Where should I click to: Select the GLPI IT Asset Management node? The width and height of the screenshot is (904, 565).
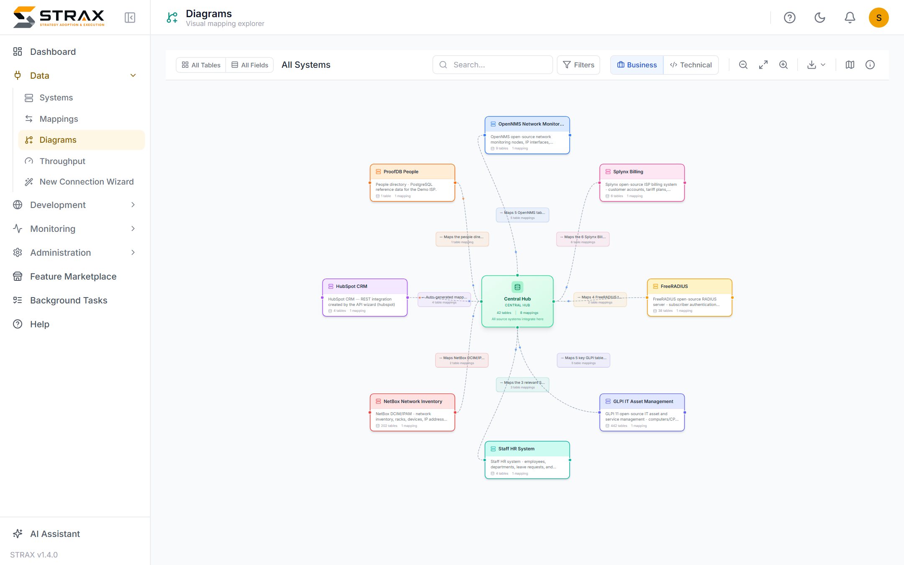click(x=642, y=412)
